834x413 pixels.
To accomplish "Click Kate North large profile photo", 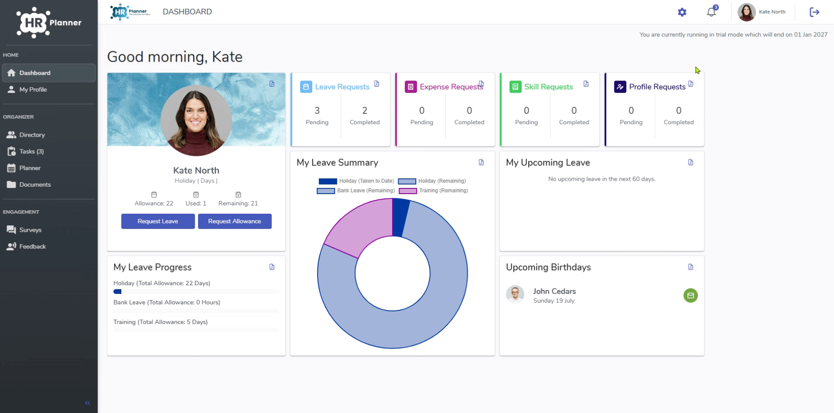I will coord(196,120).
